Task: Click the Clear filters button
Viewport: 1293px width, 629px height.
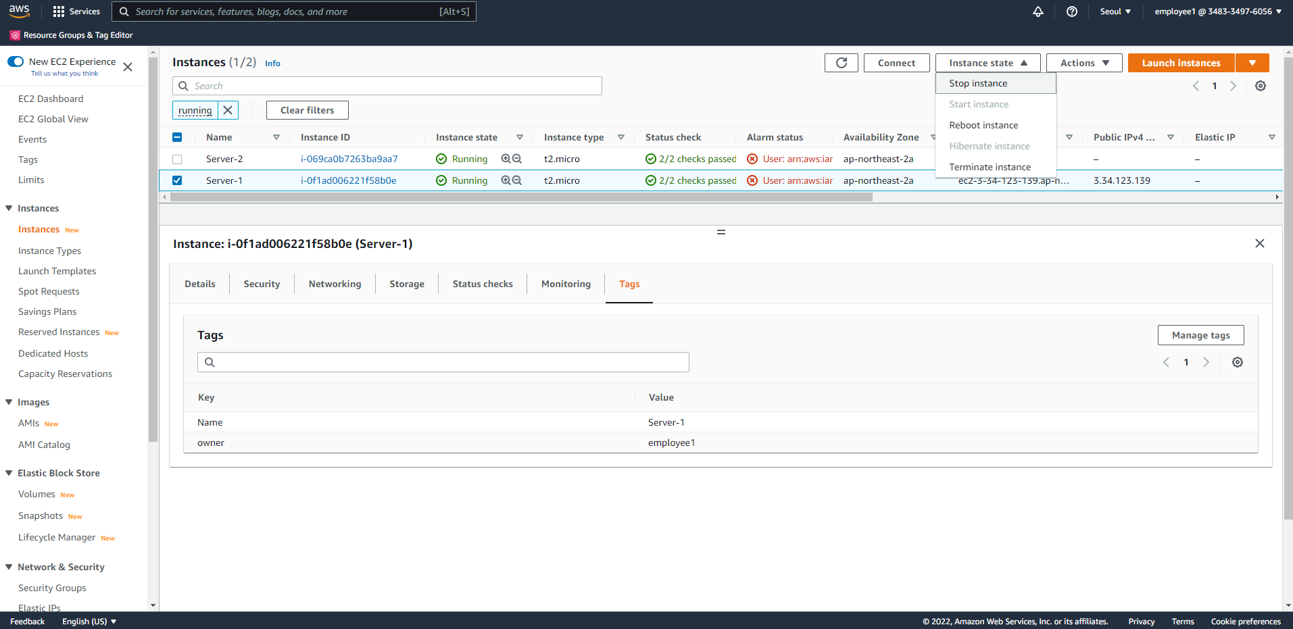Action: (x=308, y=110)
